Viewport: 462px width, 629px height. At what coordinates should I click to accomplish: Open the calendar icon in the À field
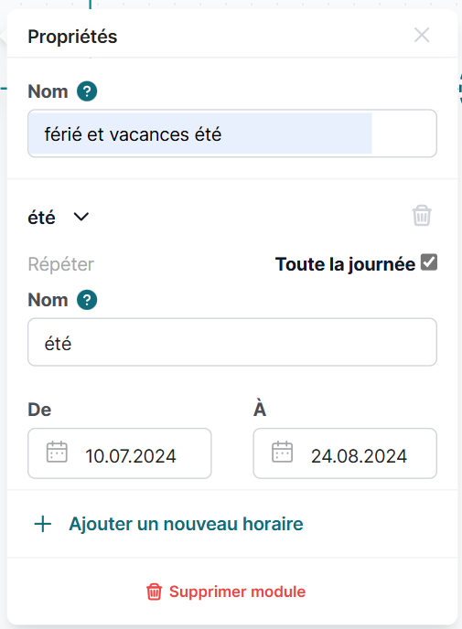pyautogui.click(x=282, y=452)
